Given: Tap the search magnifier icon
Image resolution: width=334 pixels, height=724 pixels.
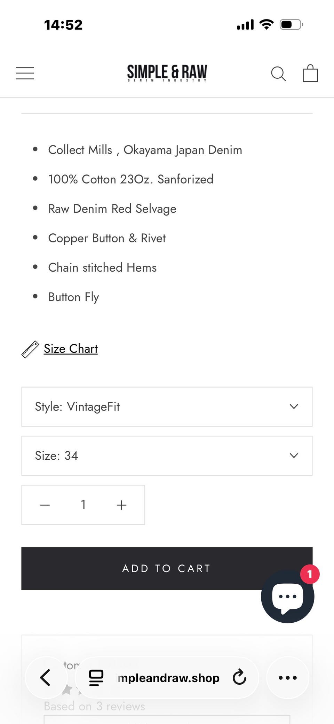Looking at the screenshot, I should (278, 74).
